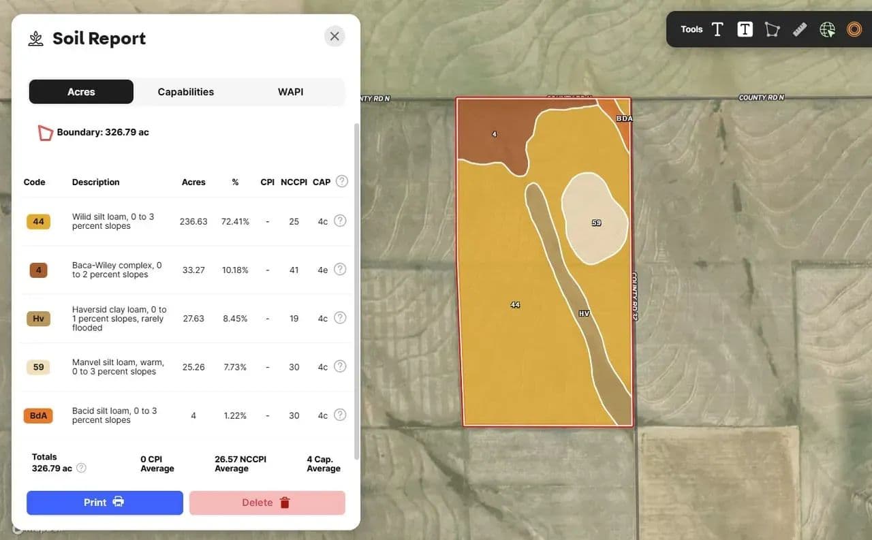This screenshot has width=872, height=540.
Task: Click help icon beside CAP column header
Action: pos(342,181)
